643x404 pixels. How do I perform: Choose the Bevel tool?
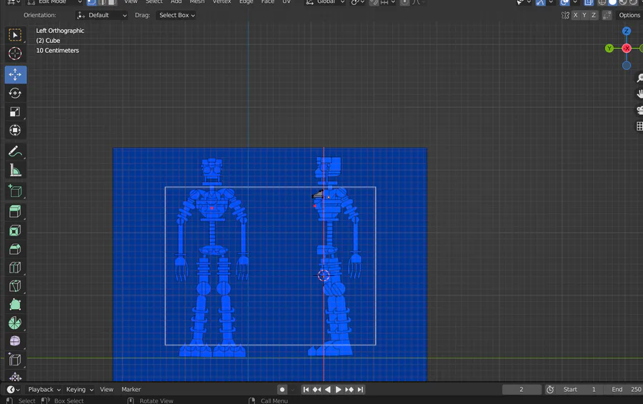(15, 249)
